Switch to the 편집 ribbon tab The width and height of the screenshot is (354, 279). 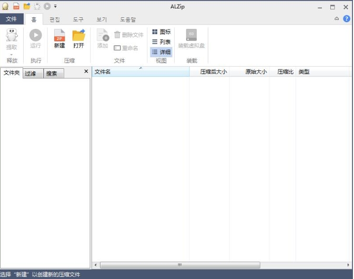(x=55, y=19)
